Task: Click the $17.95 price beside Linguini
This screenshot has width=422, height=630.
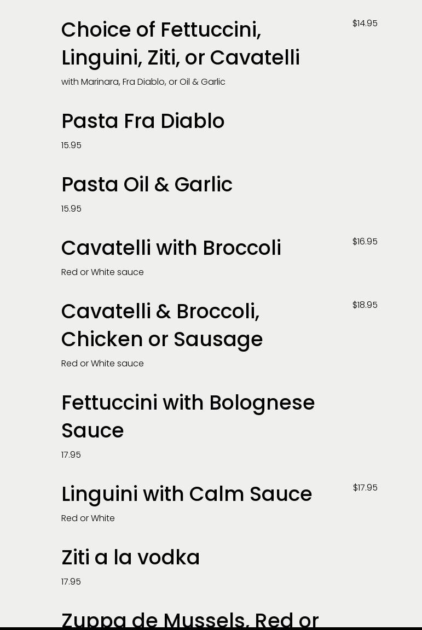Action: pos(365,488)
